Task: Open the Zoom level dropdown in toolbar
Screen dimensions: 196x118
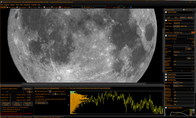Action: 120,7
